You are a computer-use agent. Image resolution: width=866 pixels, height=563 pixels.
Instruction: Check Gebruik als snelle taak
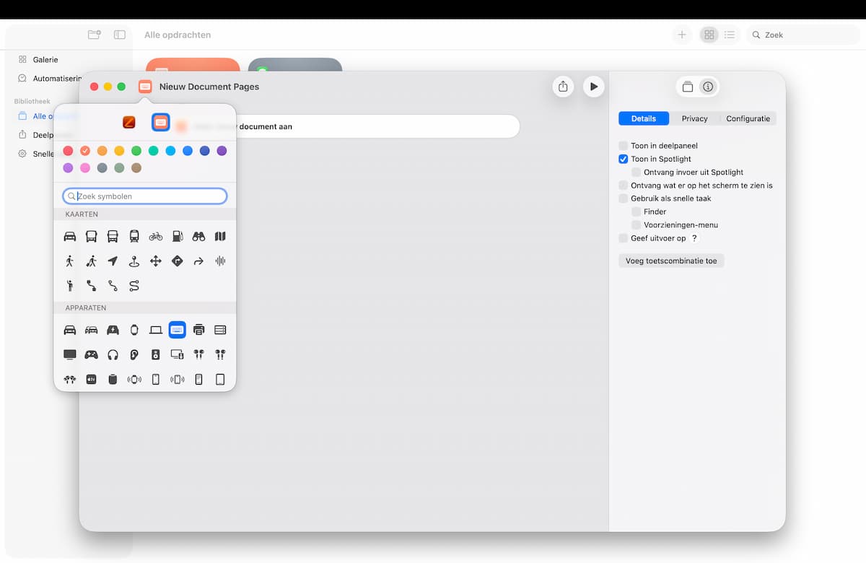(624, 198)
